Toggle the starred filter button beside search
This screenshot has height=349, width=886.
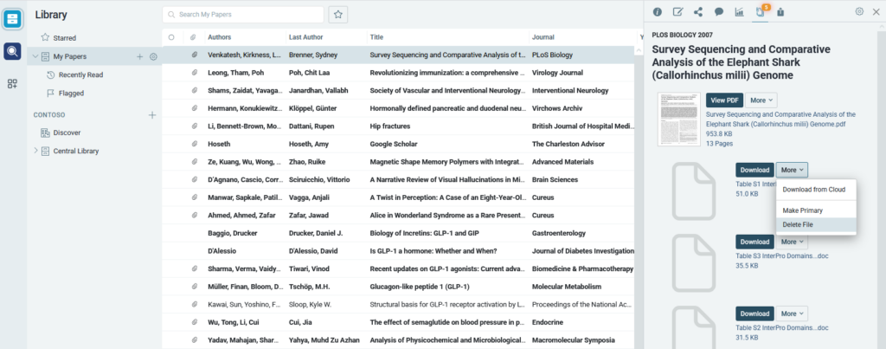point(339,14)
